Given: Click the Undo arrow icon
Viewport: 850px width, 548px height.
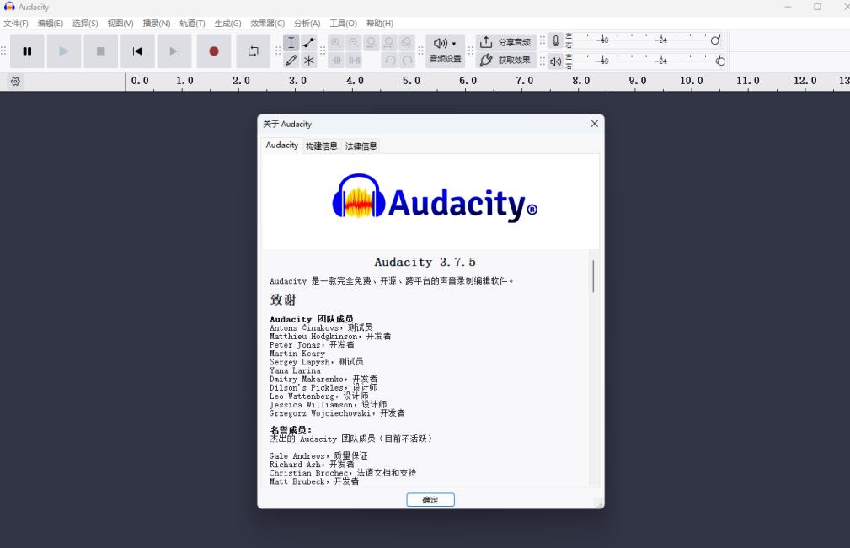Looking at the screenshot, I should (x=390, y=60).
